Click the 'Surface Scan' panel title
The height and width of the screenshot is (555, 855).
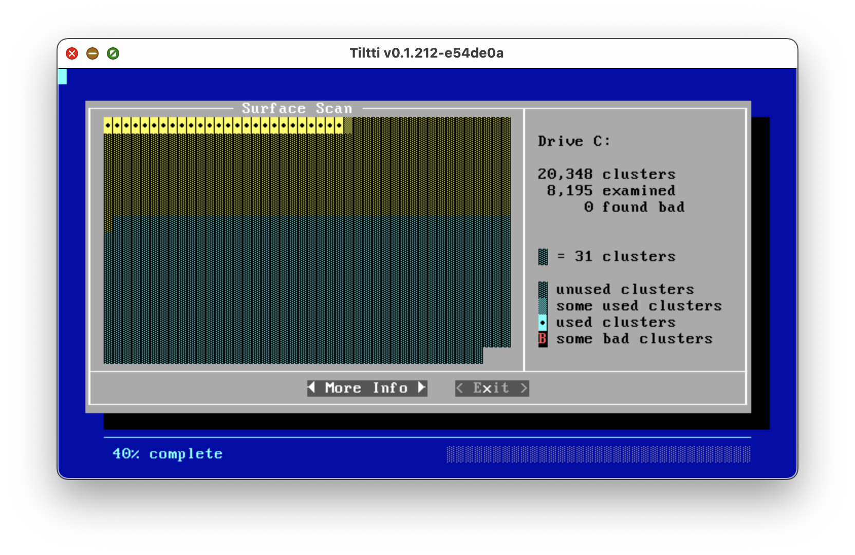pyautogui.click(x=297, y=108)
